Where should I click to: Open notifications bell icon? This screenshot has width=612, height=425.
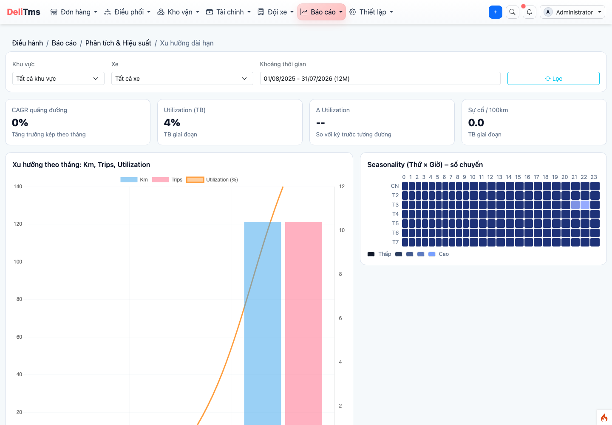pos(530,12)
